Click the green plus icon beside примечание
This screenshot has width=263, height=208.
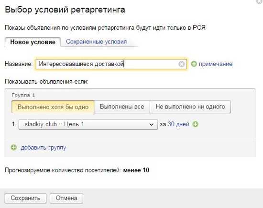(x=194, y=64)
